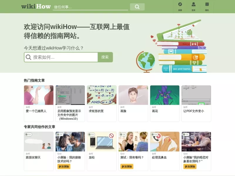235x176 pixels.
Task: Open the '画花' iris flower thumbnail
Action: tap(165, 95)
